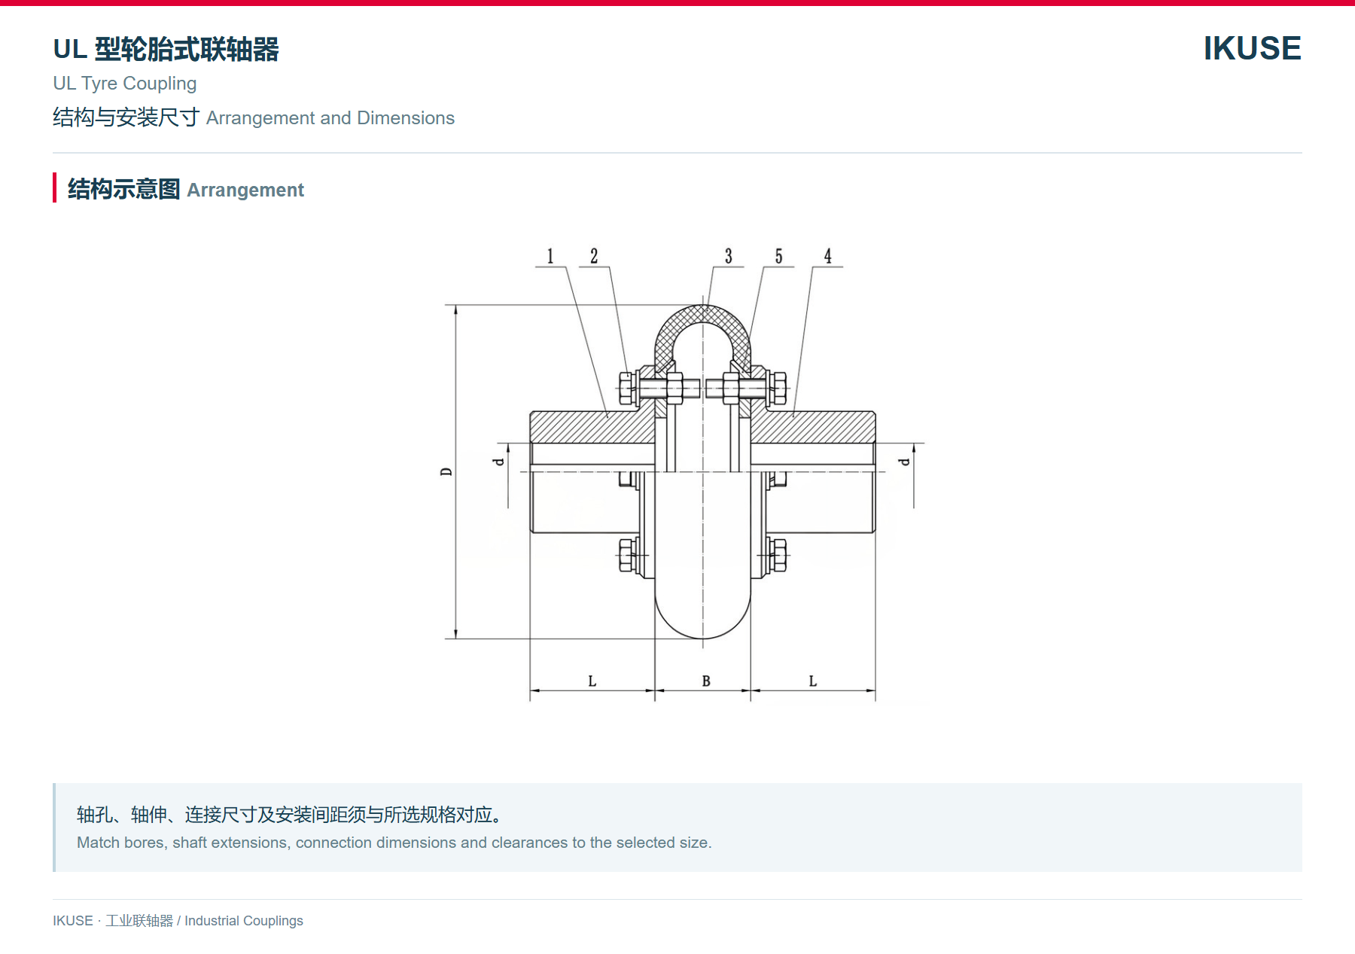Click 'Arrangement and Dimensions' heading text
Viewport: 1355px width, 954px height.
(330, 118)
